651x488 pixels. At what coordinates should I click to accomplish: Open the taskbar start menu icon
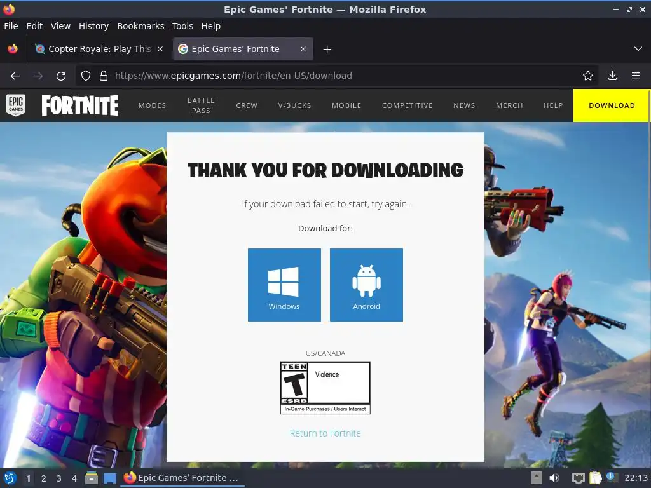(10, 478)
